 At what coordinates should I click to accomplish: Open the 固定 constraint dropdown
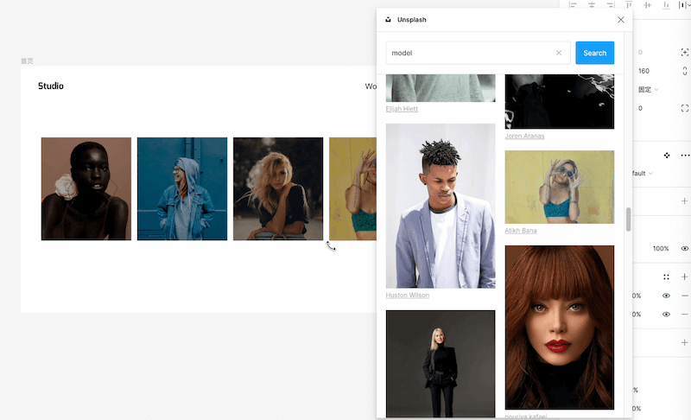[x=648, y=90]
